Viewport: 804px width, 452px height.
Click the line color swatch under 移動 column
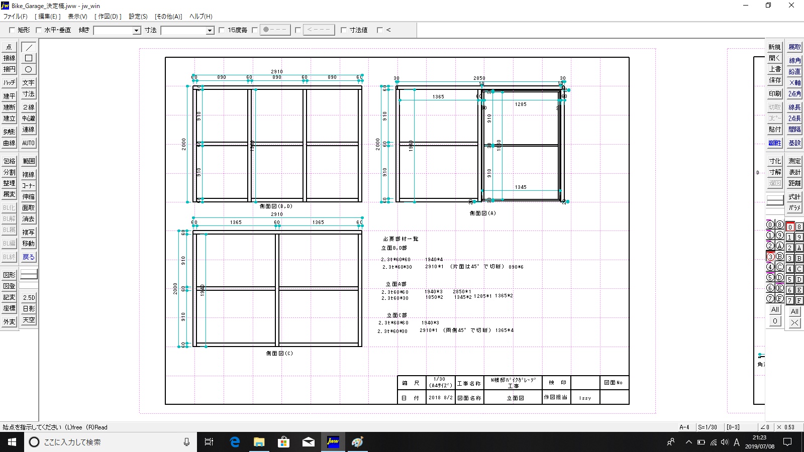[x=29, y=274]
